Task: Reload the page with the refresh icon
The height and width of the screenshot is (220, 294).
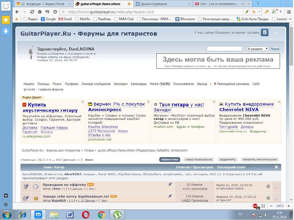Action: pos(32,12)
